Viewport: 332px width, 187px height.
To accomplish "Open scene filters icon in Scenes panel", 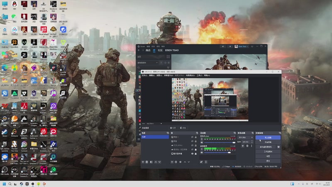I will pos(151,162).
